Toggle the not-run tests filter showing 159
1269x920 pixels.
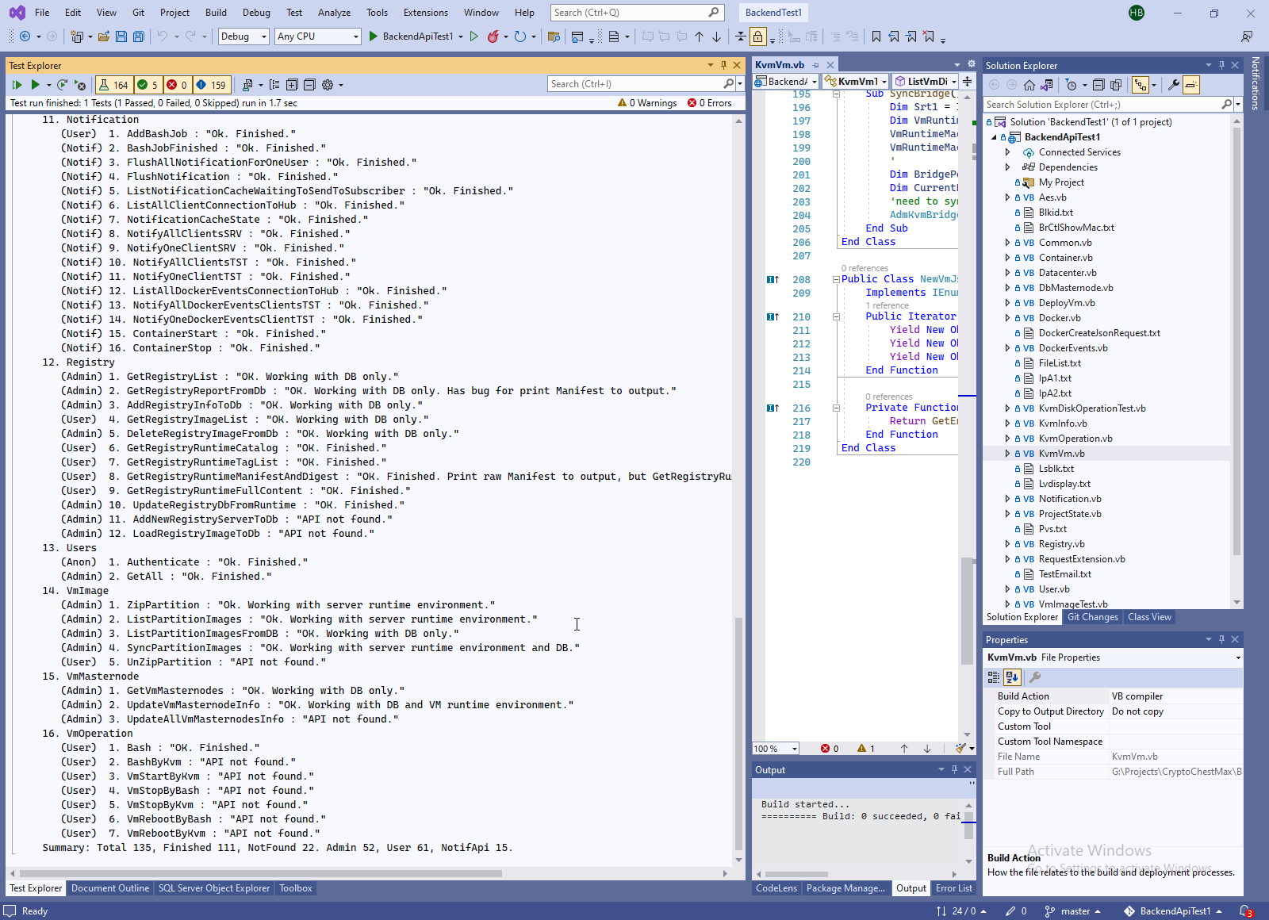[211, 85]
